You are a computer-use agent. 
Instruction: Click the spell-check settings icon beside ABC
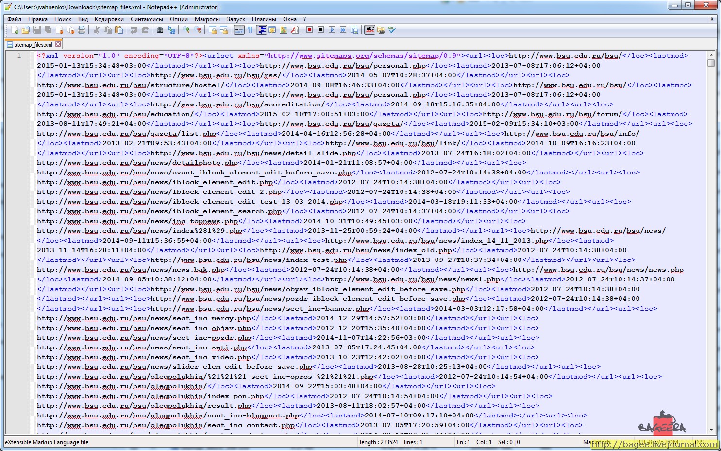point(381,30)
